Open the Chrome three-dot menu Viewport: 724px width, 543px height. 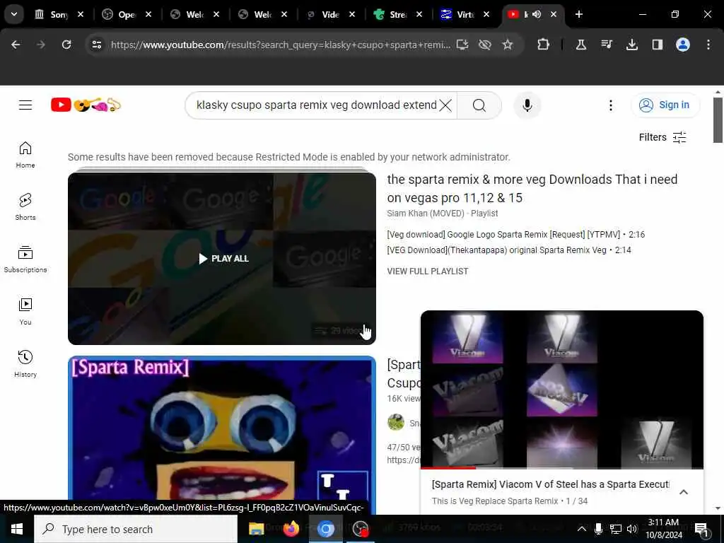[x=708, y=45]
